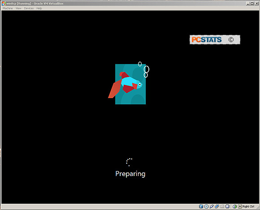The height and width of the screenshot is (210, 260).
Task: Click the VirtualBox title bar app icon
Action: pyautogui.click(x=4, y=3)
